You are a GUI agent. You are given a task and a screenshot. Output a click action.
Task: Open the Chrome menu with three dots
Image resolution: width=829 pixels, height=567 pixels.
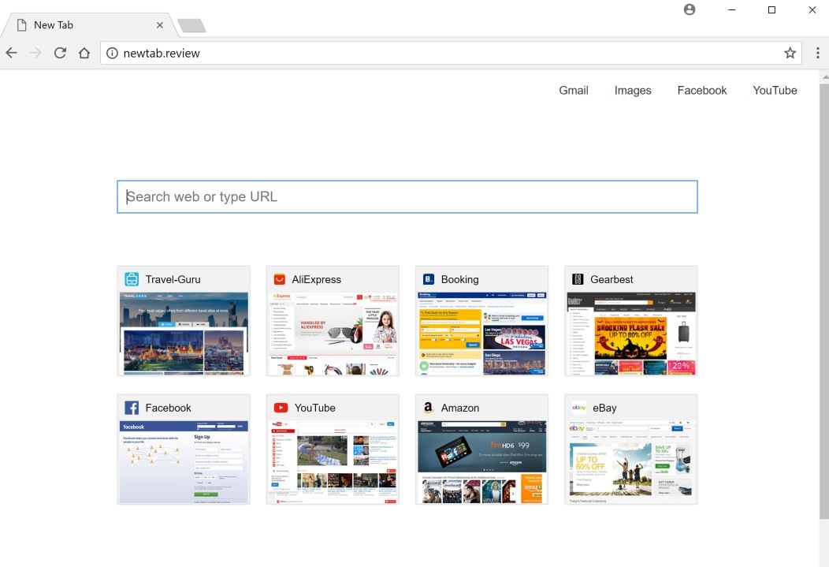[817, 53]
